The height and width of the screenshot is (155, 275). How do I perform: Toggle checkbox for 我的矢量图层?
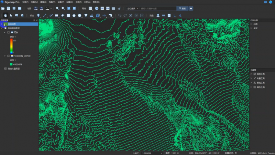(5, 69)
